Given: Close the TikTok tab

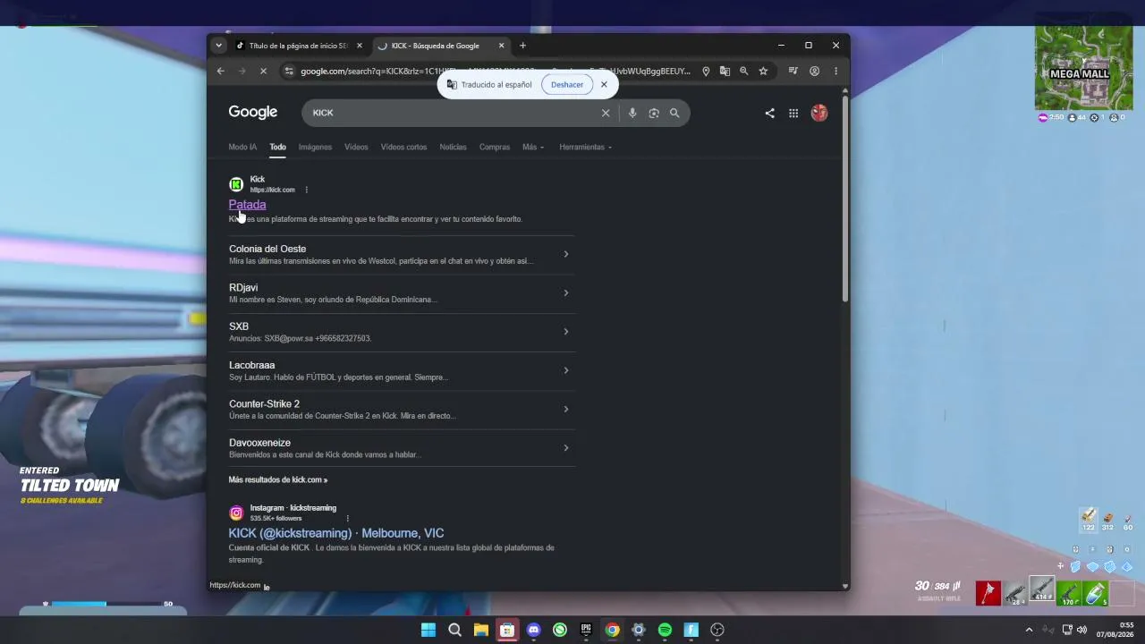Looking at the screenshot, I should [360, 46].
